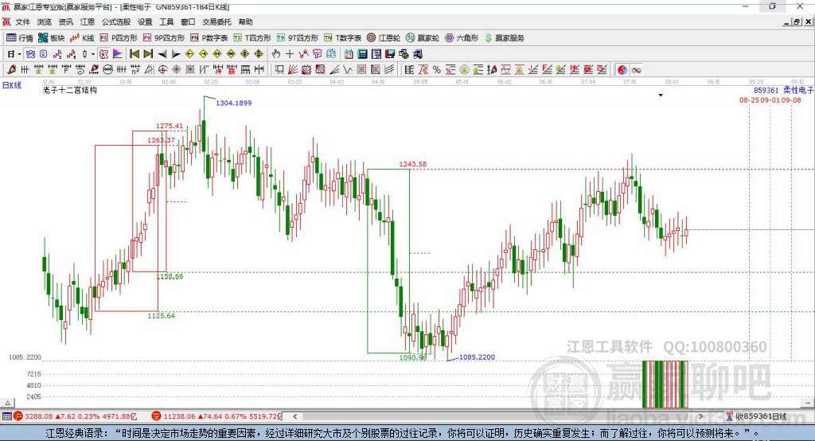Open the 行情 quotes view
Image resolution: width=815 pixels, height=441 pixels.
coord(20,38)
